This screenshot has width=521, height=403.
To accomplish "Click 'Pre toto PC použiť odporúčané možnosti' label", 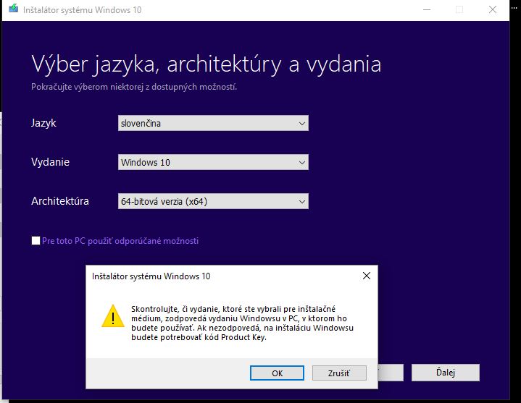I will tap(120, 241).
